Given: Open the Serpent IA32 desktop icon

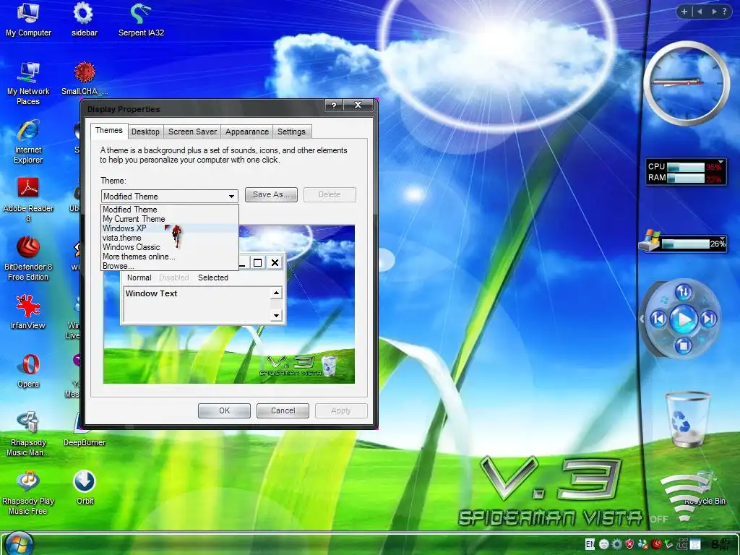Looking at the screenshot, I should coord(141,19).
